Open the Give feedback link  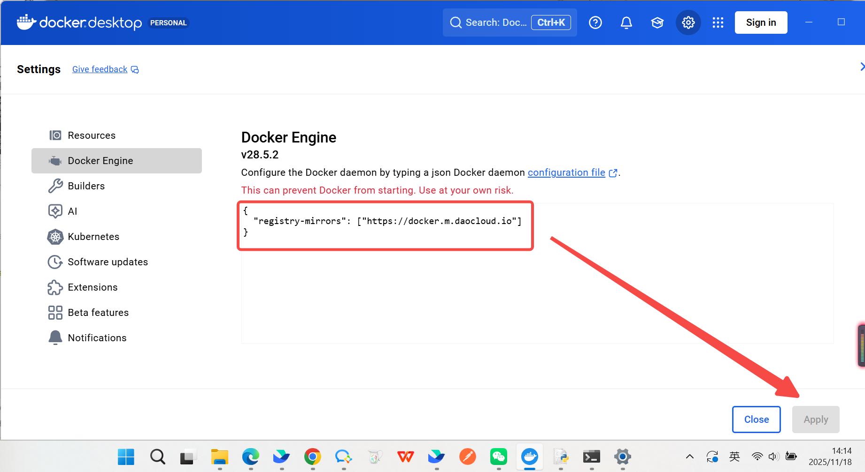[100, 69]
